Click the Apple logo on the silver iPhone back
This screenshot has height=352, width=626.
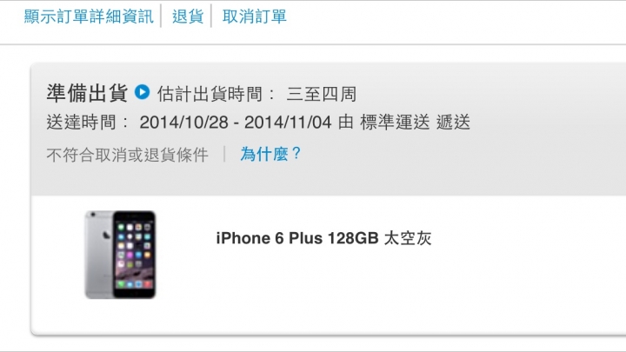click(106, 235)
